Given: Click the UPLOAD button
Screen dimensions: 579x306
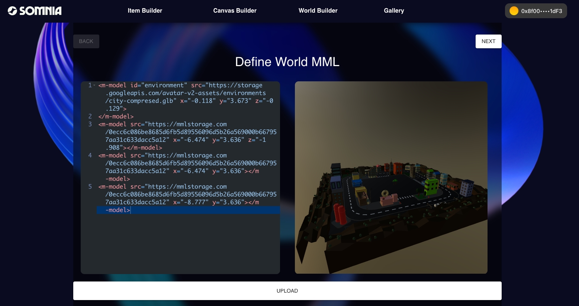Looking at the screenshot, I should (x=287, y=291).
